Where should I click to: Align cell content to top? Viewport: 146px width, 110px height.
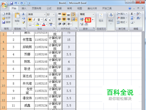tap(60, 14)
